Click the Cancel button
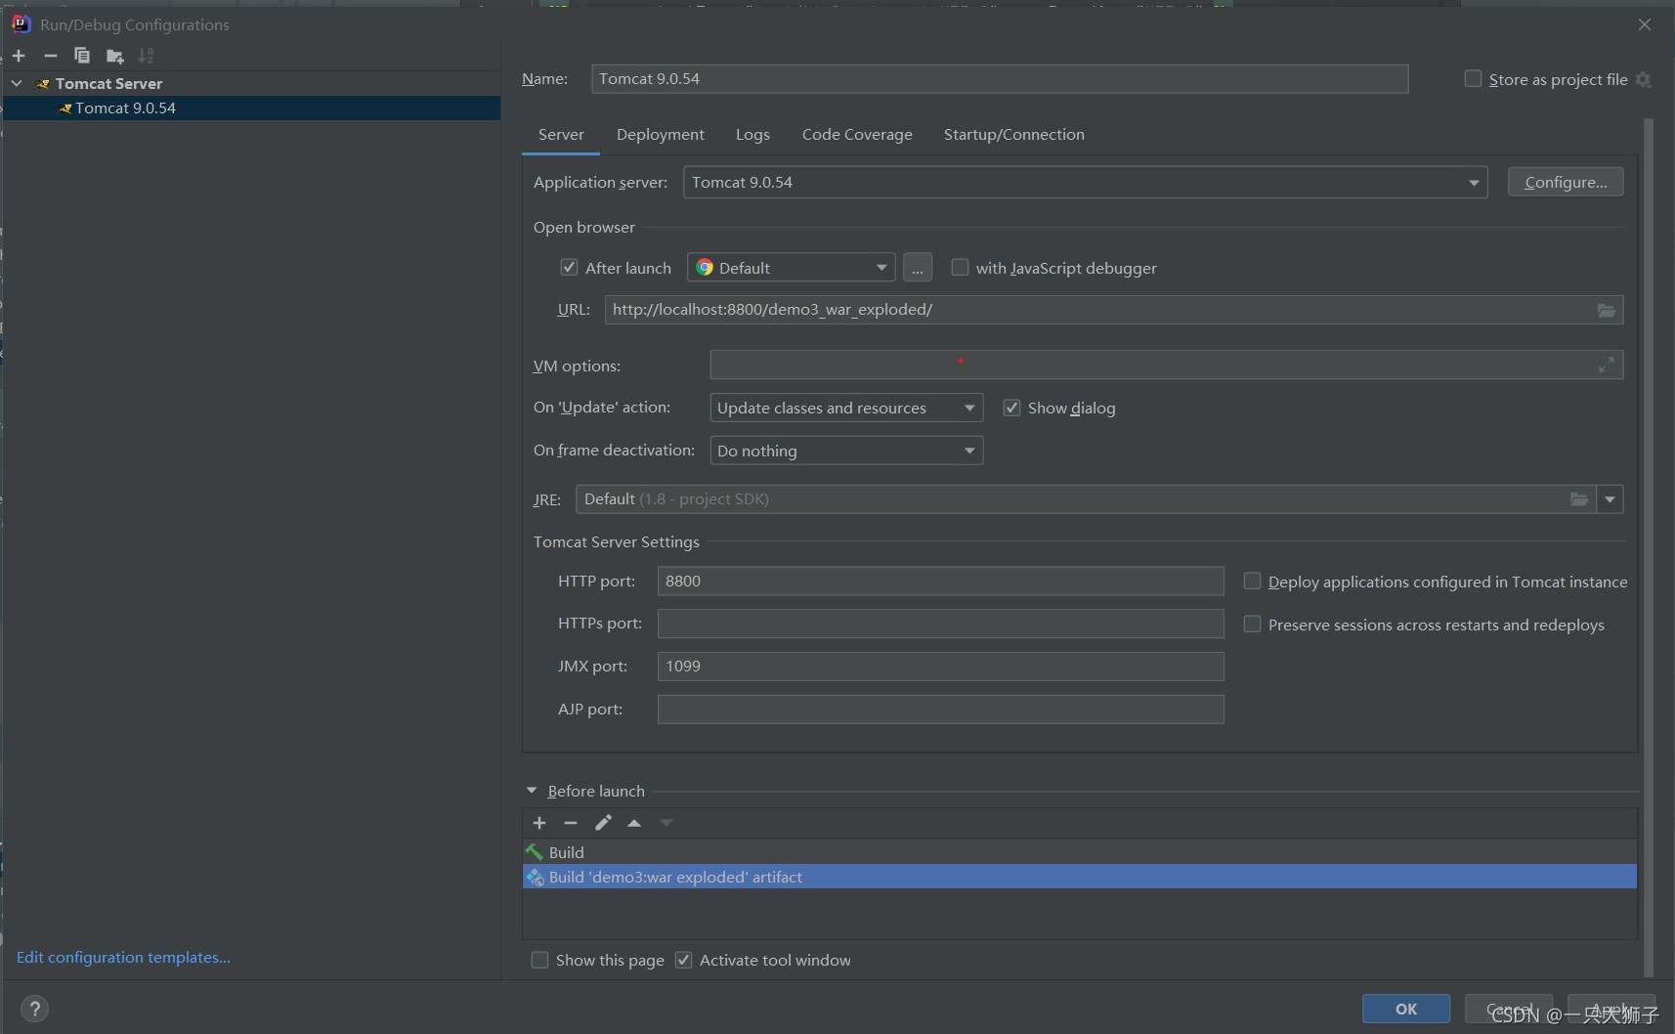This screenshot has height=1034, width=1675. [1509, 1009]
